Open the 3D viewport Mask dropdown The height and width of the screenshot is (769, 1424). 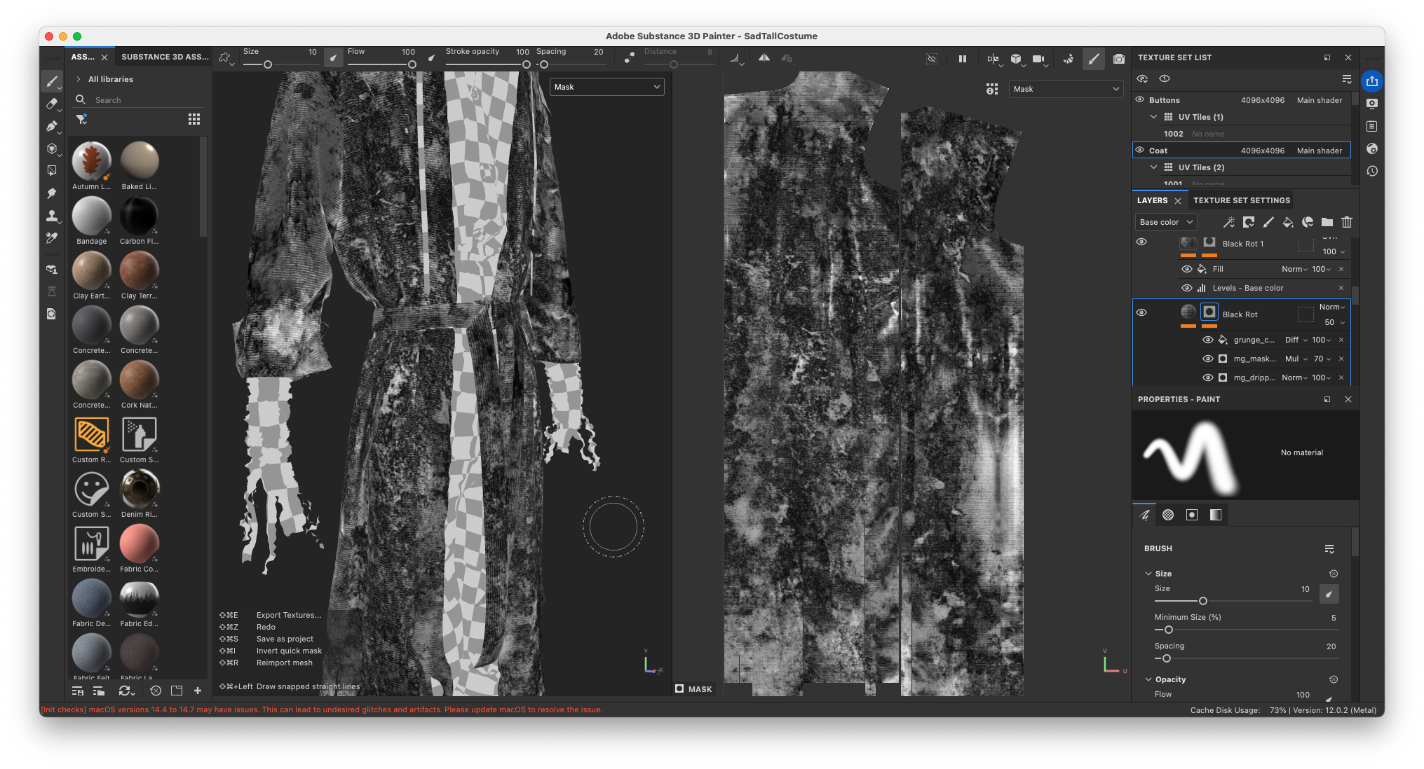coord(606,87)
